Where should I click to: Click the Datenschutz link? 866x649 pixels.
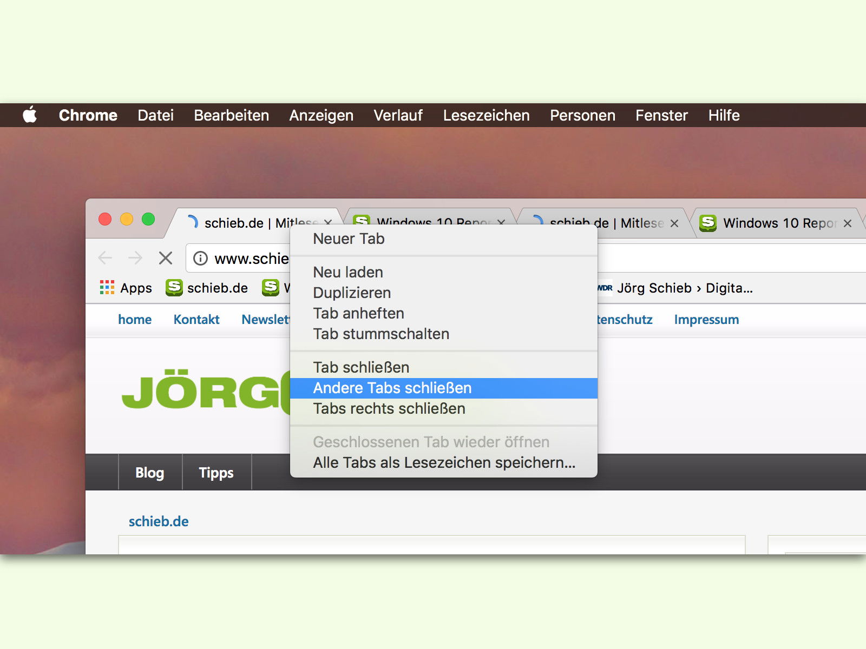tap(625, 320)
